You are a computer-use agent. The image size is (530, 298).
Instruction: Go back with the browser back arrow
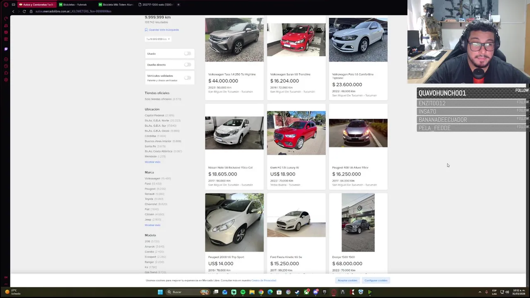click(x=13, y=11)
